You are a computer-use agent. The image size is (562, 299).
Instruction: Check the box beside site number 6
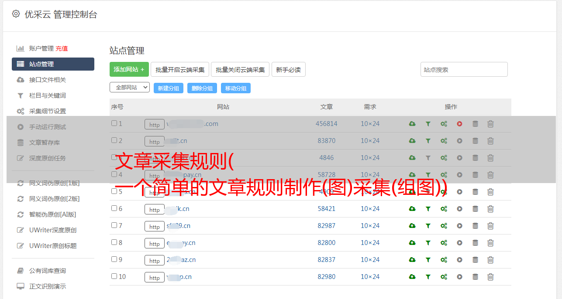point(114,208)
